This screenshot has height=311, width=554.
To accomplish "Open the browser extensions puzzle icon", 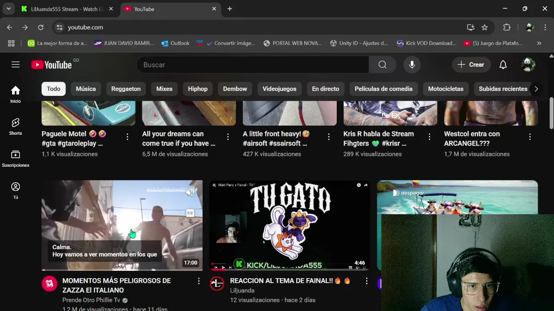I will (507, 27).
